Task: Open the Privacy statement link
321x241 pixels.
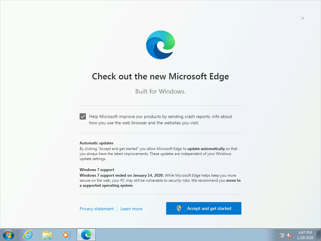Action: (x=97, y=209)
